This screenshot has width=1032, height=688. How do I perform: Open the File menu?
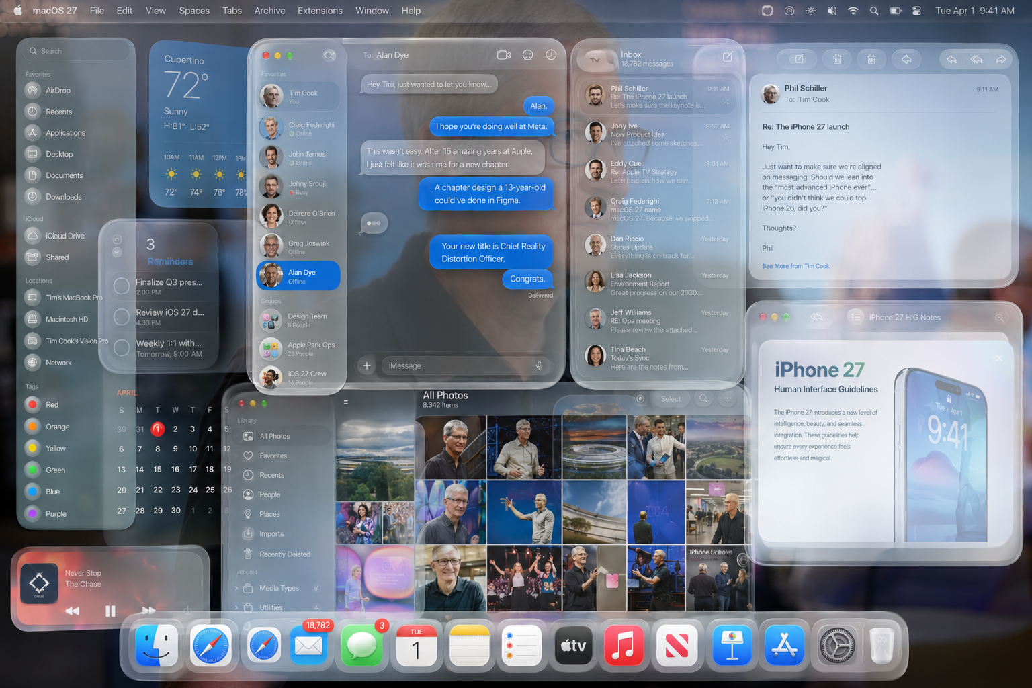(97, 11)
